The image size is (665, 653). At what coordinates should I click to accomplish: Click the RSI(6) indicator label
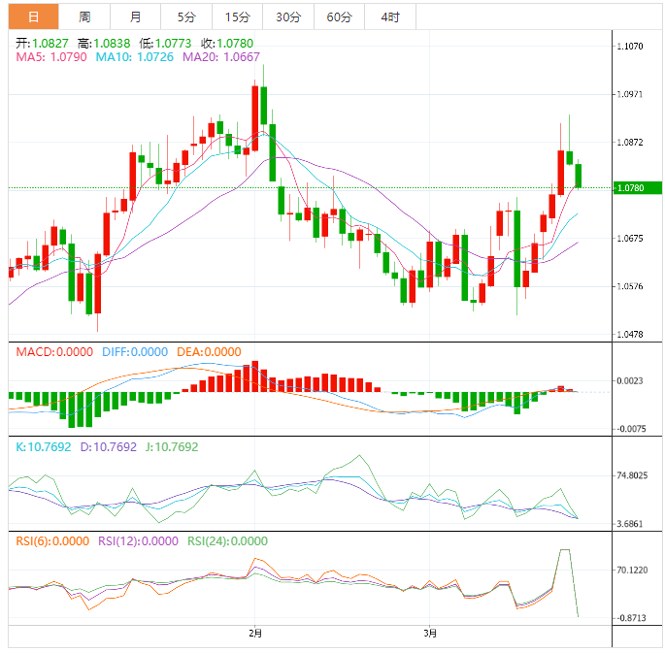[x=52, y=541]
